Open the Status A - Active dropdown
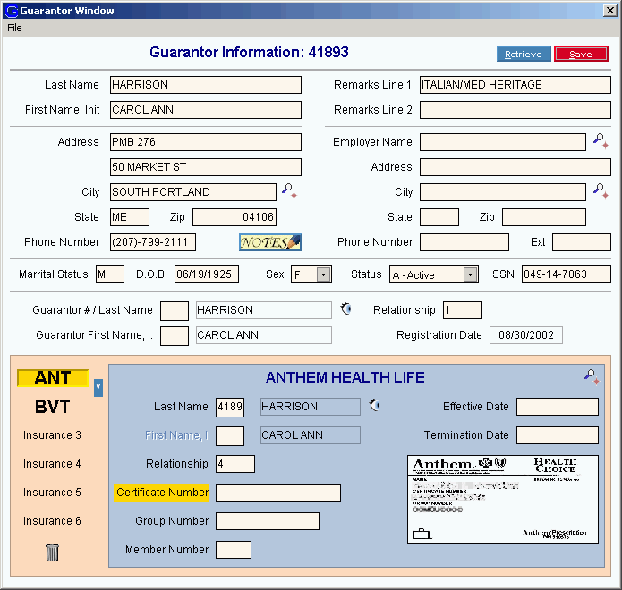 tap(470, 275)
